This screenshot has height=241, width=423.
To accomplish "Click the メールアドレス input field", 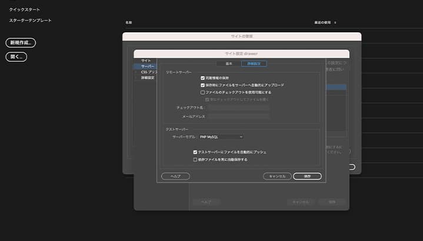I will (x=238, y=116).
